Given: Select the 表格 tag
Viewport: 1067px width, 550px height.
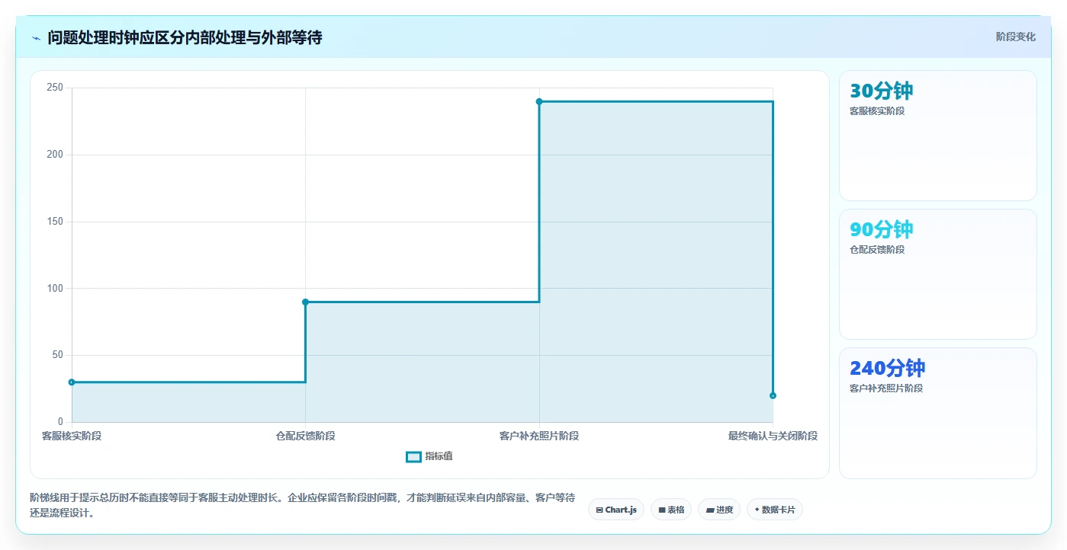Looking at the screenshot, I should pyautogui.click(x=671, y=510).
